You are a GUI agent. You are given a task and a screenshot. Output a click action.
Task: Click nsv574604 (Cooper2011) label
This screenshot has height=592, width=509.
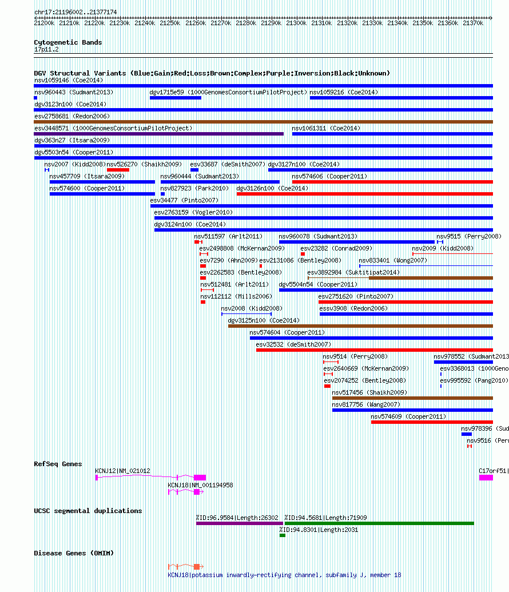287,333
